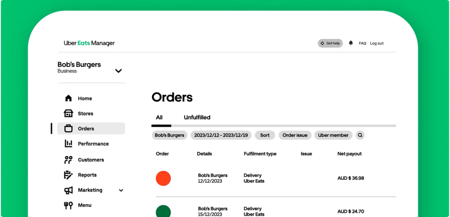This screenshot has height=217, width=450.
Task: Expand the Marketing submenu chevron
Action: [x=121, y=190]
